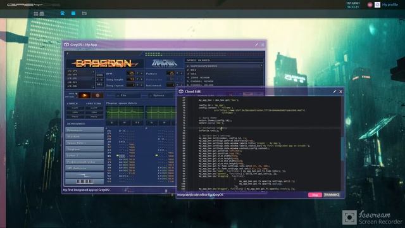This screenshot has height=228, width=405.
Task: Click the waveform line button below demo songs
Action: pyautogui.click(x=84, y=175)
